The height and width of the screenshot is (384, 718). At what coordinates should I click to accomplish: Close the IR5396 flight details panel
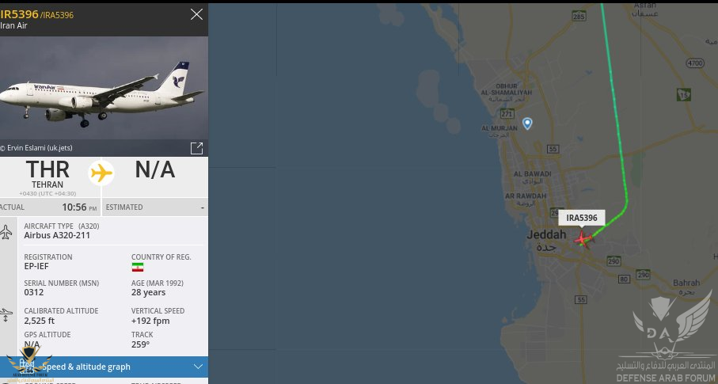[x=196, y=14]
